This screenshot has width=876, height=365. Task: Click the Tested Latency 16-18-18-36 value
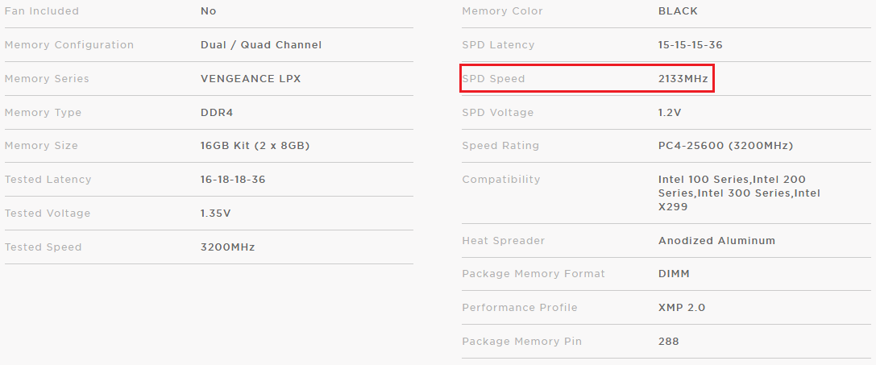[x=233, y=180]
